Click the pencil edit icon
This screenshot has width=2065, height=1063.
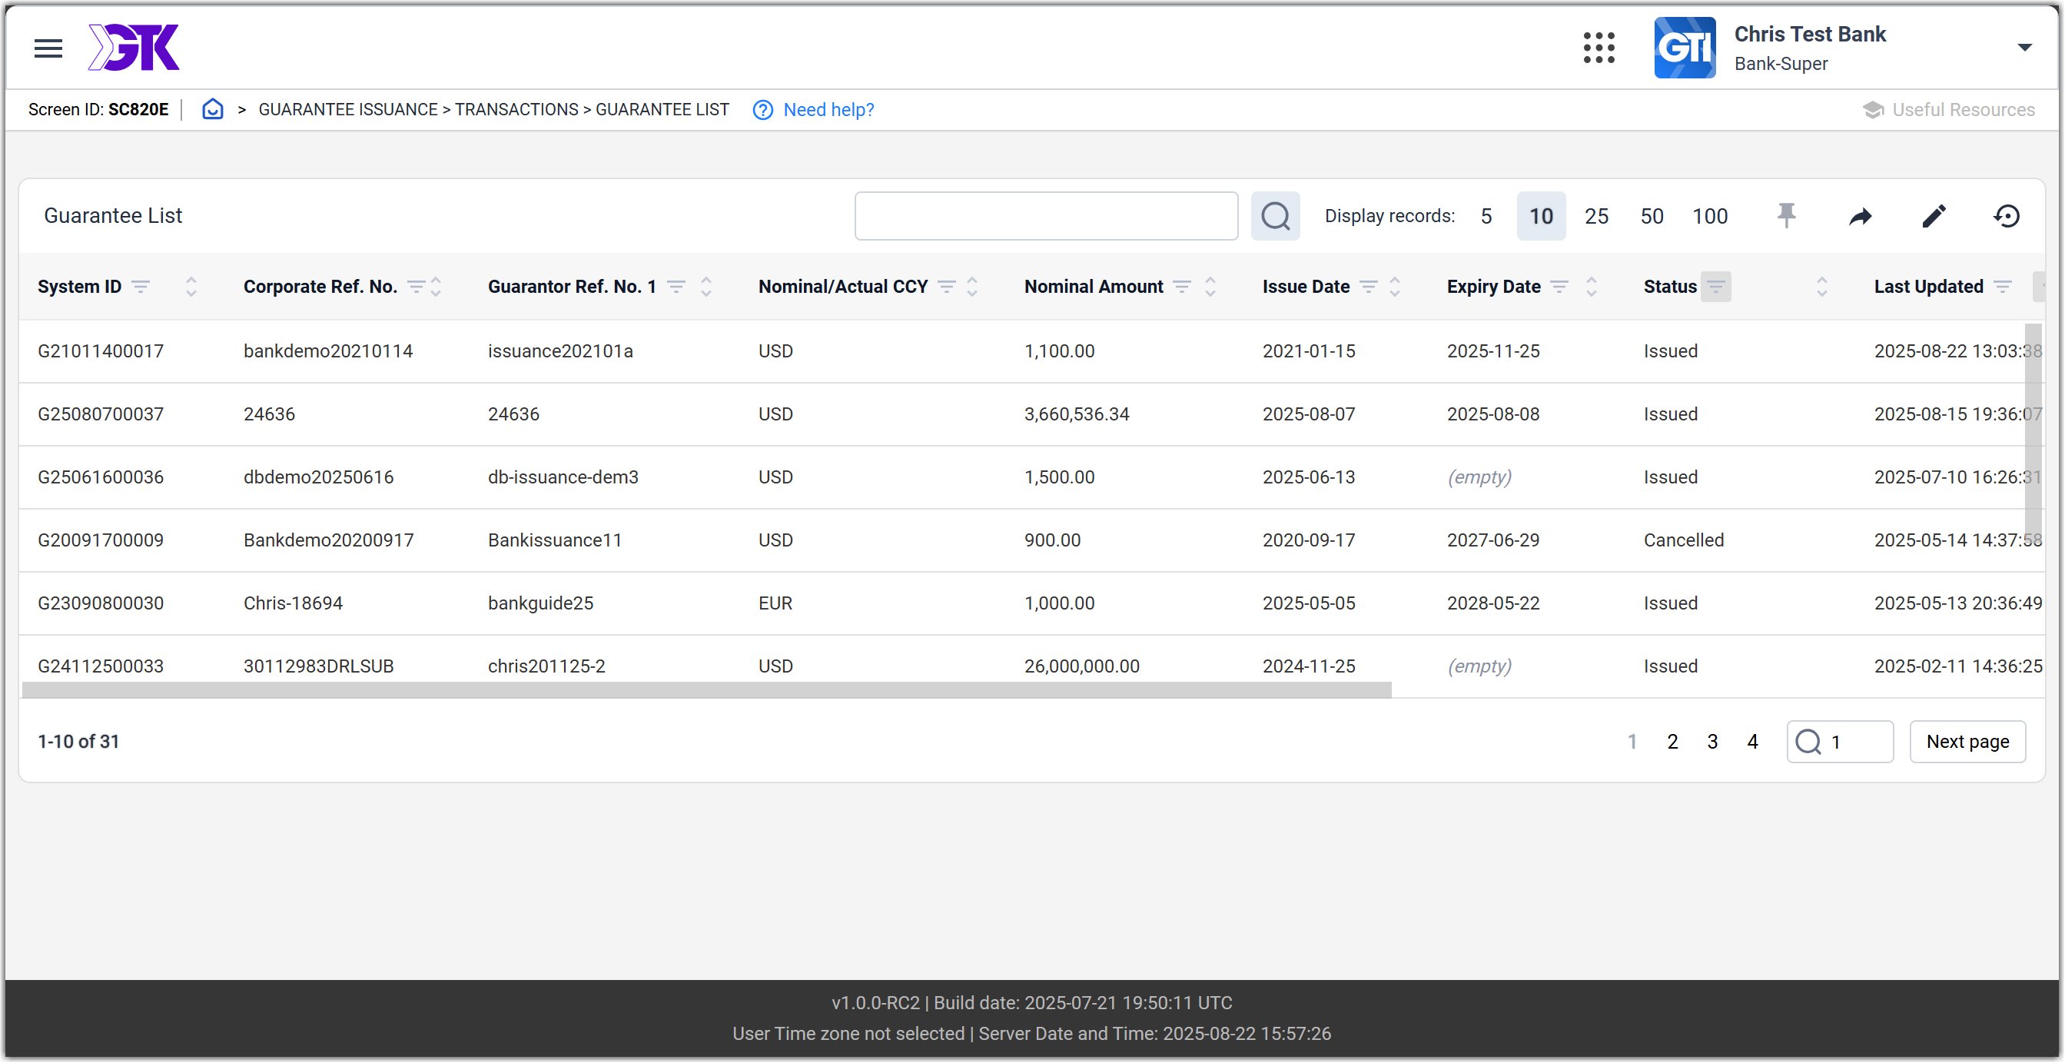tap(1934, 216)
